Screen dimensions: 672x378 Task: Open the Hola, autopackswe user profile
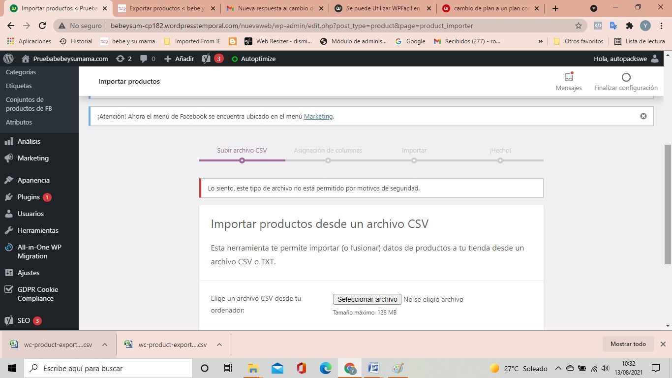626,59
